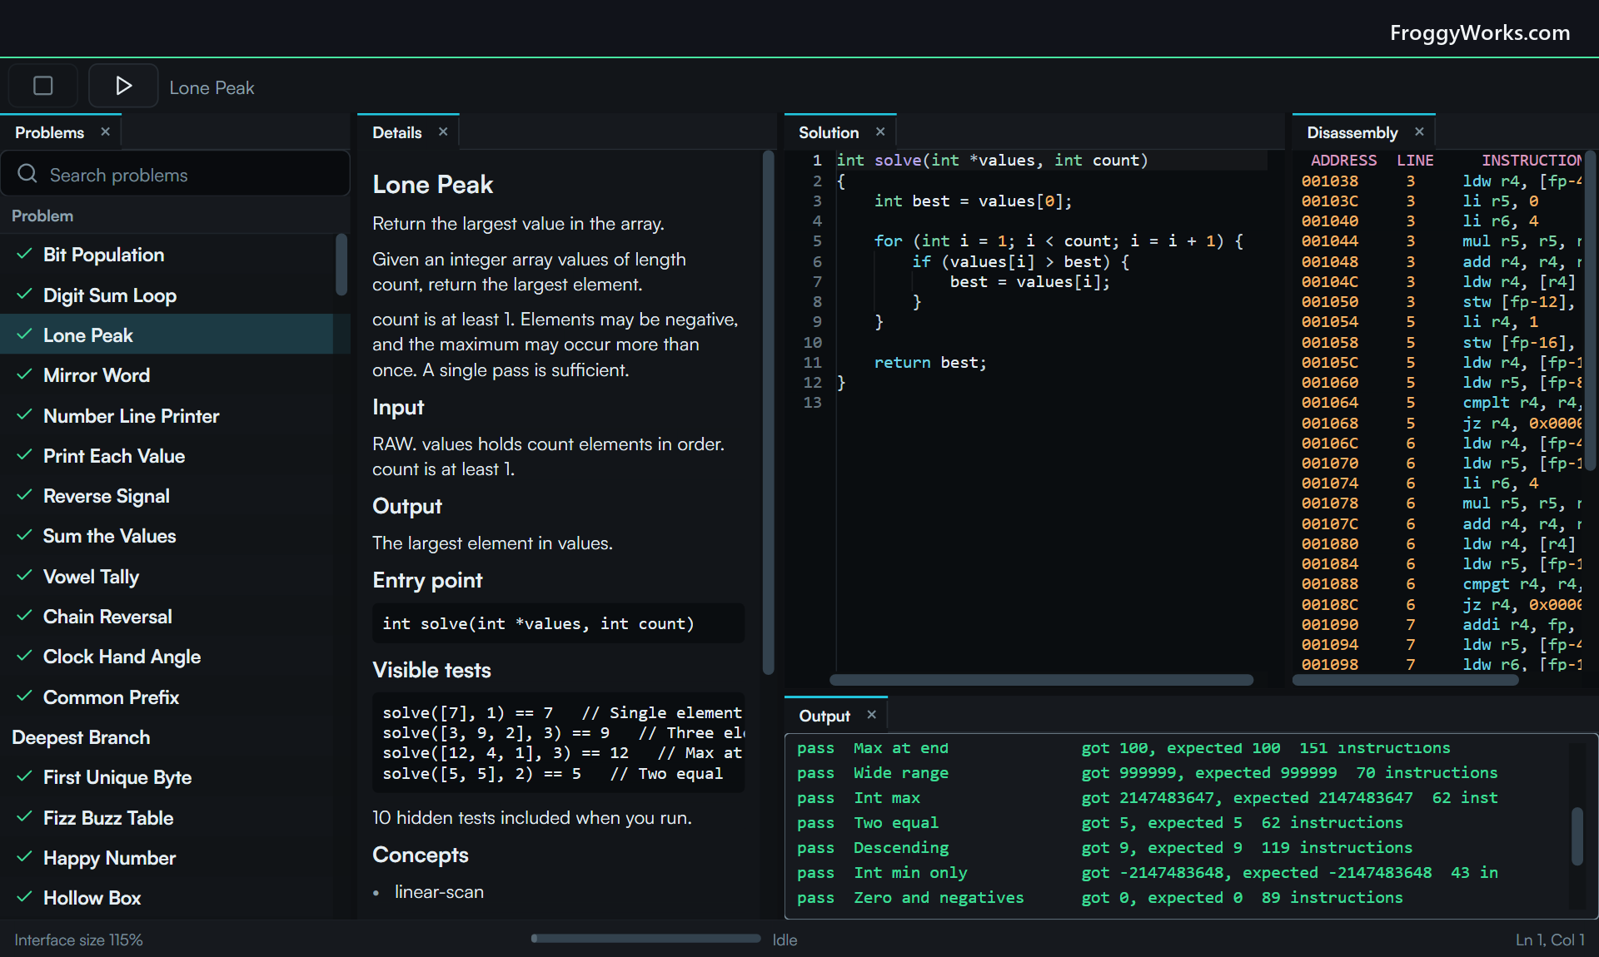The height and width of the screenshot is (957, 1599).
Task: Click the Disassembly panel vertical scrollbar
Action: pyautogui.click(x=1590, y=311)
